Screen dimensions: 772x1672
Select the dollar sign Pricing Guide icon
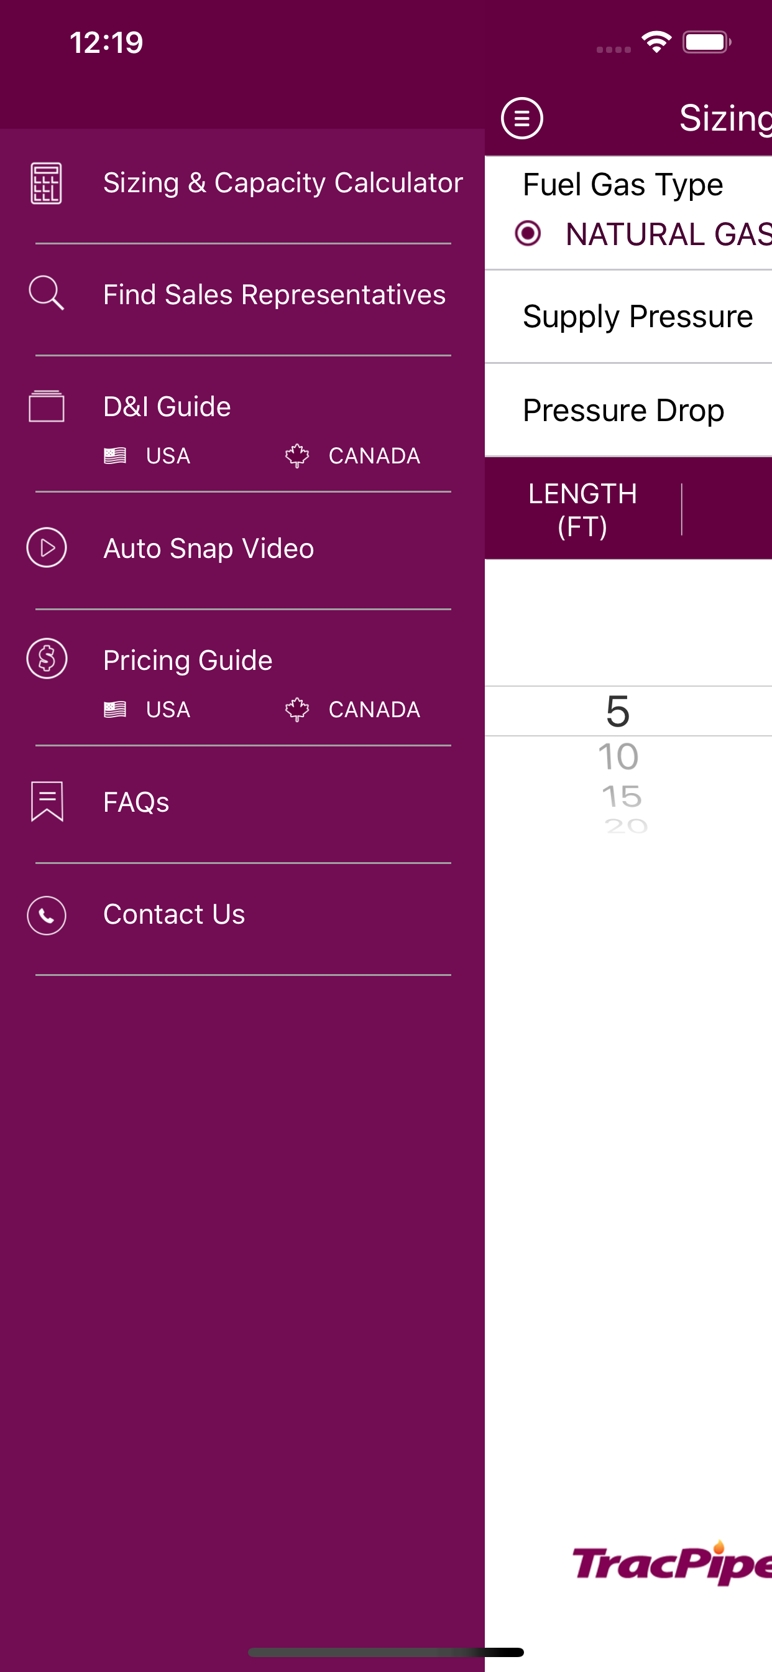pyautogui.click(x=47, y=659)
